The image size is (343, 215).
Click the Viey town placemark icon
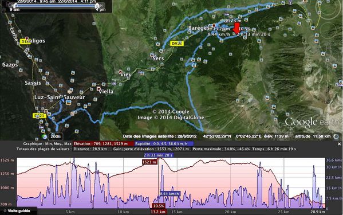click(120, 72)
